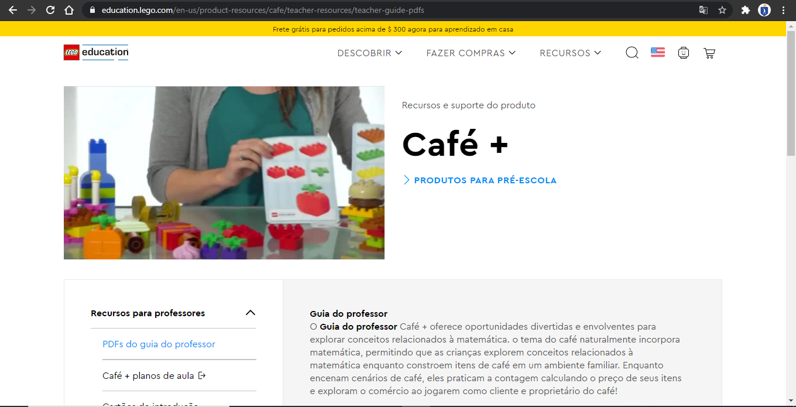This screenshot has width=796, height=407.
Task: Open browser extensions puzzle icon
Action: pos(745,10)
